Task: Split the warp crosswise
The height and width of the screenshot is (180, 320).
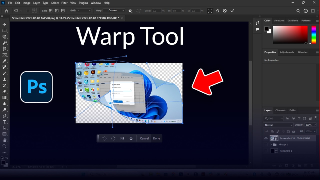Action: (x=51, y=11)
